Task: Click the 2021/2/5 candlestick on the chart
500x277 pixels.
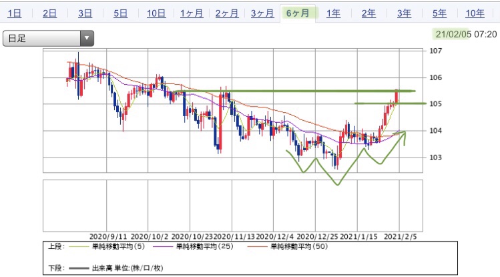Action: tap(397, 96)
